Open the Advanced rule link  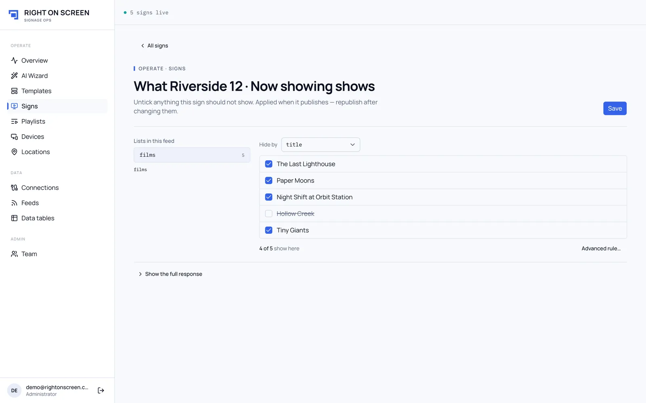click(601, 249)
